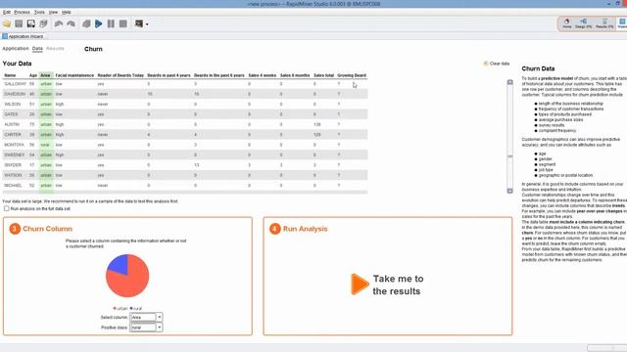The height and width of the screenshot is (352, 627).
Task: Select the highlighted Area column header
Action: coord(46,75)
